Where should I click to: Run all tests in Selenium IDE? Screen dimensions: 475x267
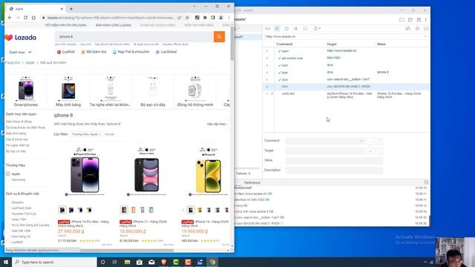click(x=267, y=28)
